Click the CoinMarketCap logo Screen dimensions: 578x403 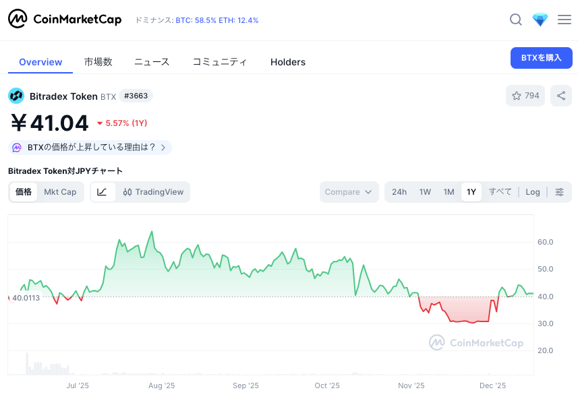65,20
